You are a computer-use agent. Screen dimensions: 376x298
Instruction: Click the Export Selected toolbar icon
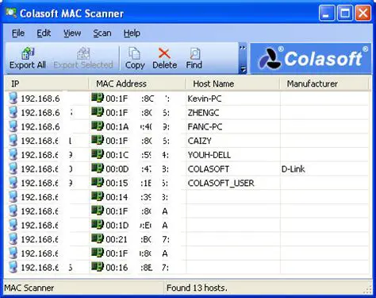coord(83,53)
